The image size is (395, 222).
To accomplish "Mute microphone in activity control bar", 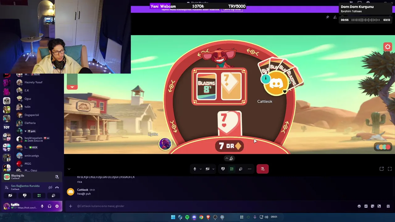I will [x=195, y=169].
